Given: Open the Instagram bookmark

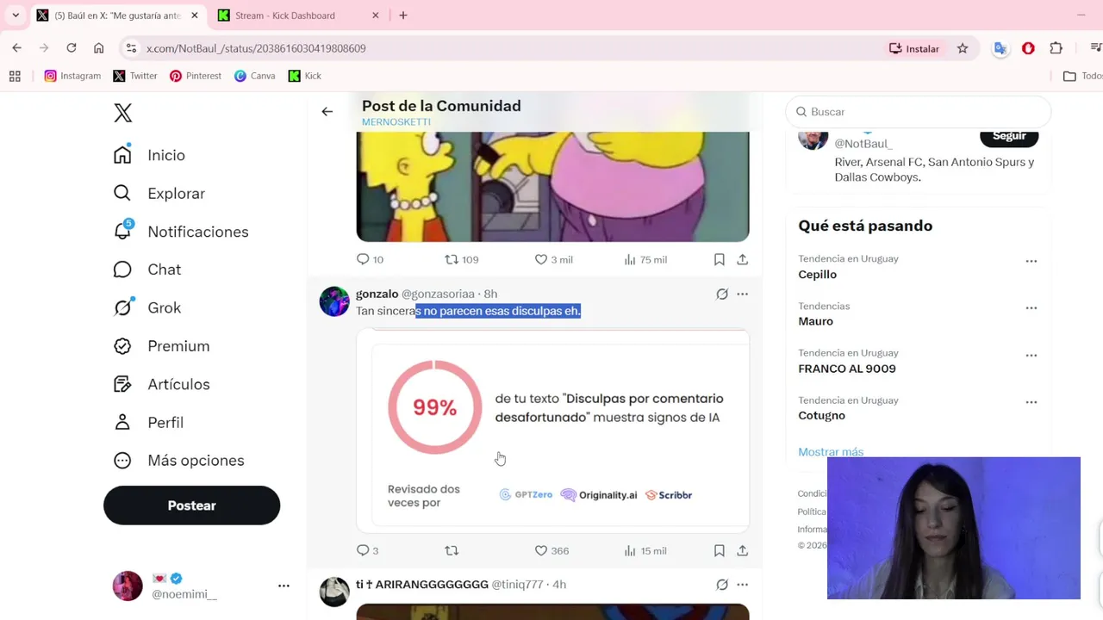Looking at the screenshot, I should [x=72, y=76].
